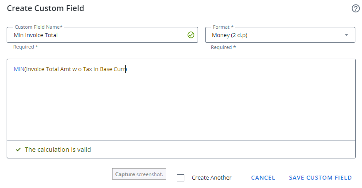Open the Money (2 d.p) format selector

tap(275, 35)
